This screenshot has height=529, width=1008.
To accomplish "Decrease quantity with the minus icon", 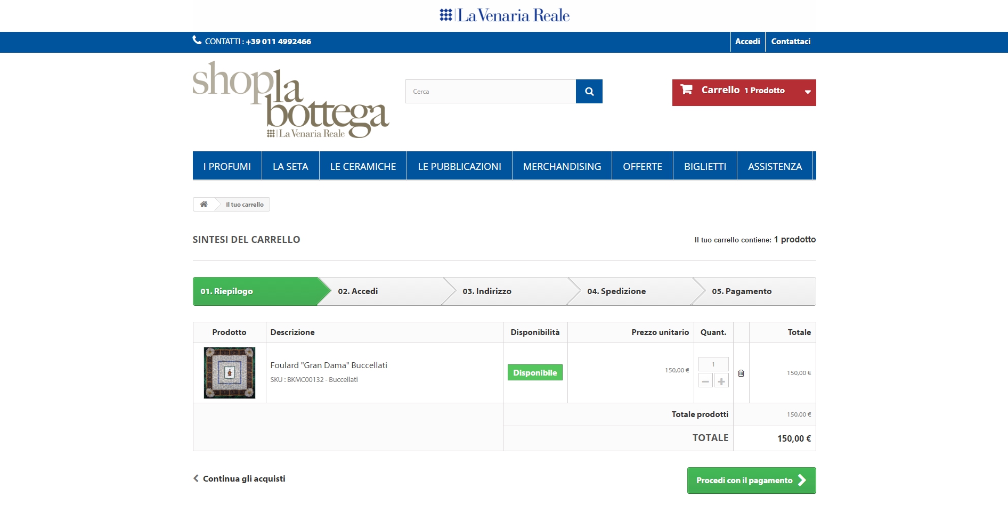I will (x=705, y=381).
